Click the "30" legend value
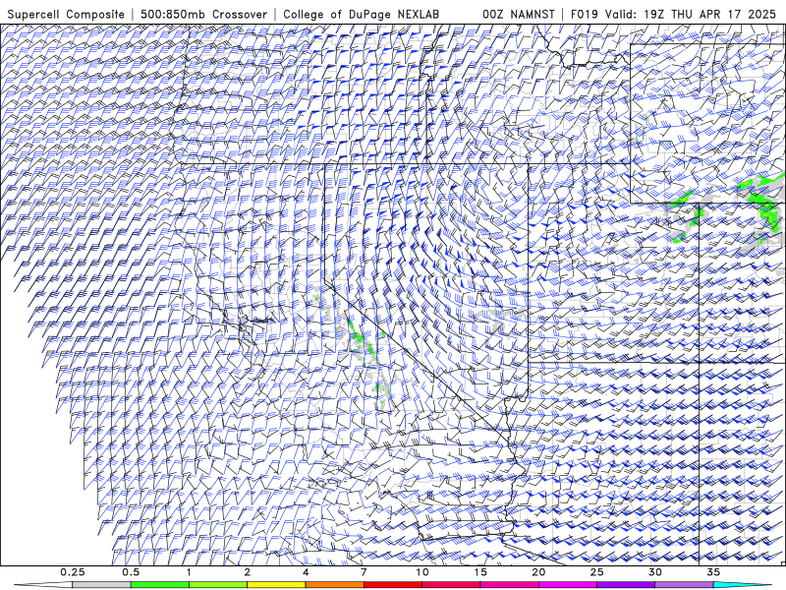The image size is (786, 590). 654,572
